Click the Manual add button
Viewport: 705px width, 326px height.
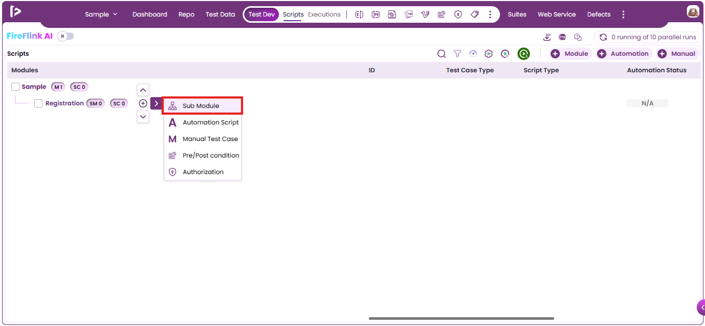pos(677,54)
